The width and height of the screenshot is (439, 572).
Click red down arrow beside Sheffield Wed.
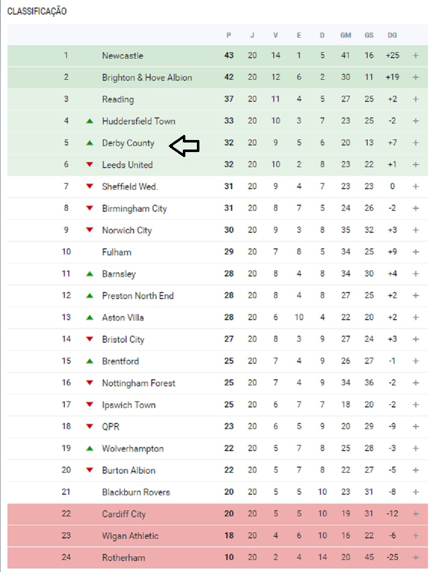[x=90, y=187]
